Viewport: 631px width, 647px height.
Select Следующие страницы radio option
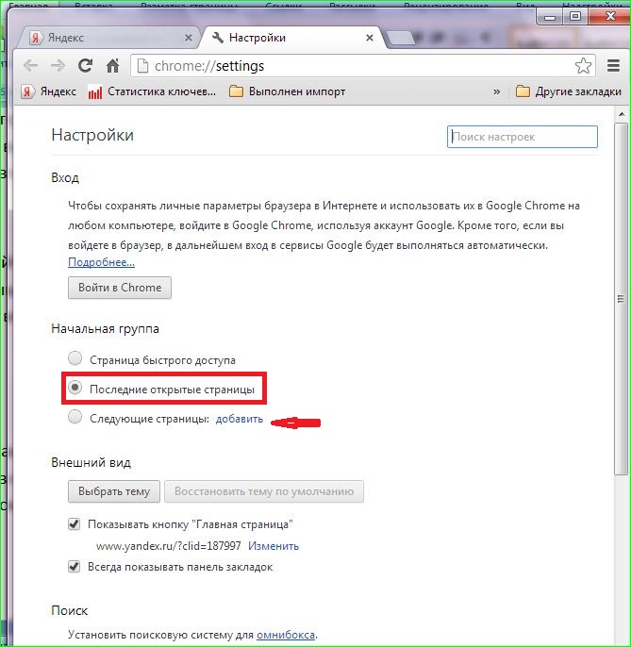75,417
